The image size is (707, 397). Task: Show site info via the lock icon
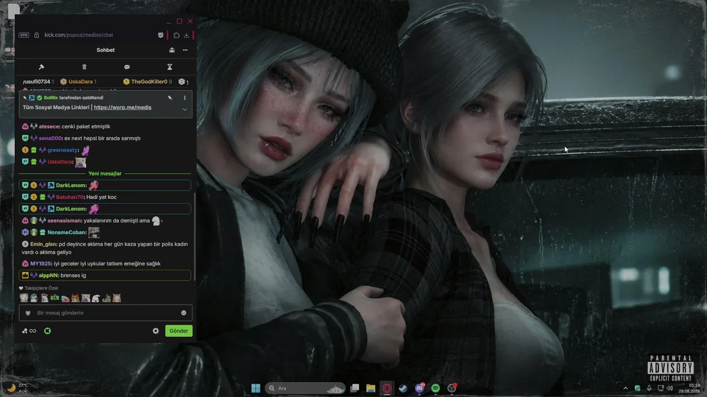[x=36, y=35]
